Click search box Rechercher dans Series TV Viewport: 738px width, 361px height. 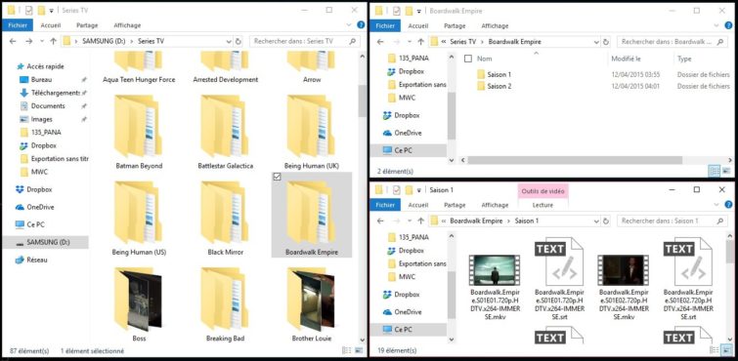tap(305, 41)
